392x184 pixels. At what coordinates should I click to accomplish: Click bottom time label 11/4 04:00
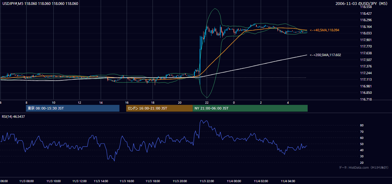(288, 181)
